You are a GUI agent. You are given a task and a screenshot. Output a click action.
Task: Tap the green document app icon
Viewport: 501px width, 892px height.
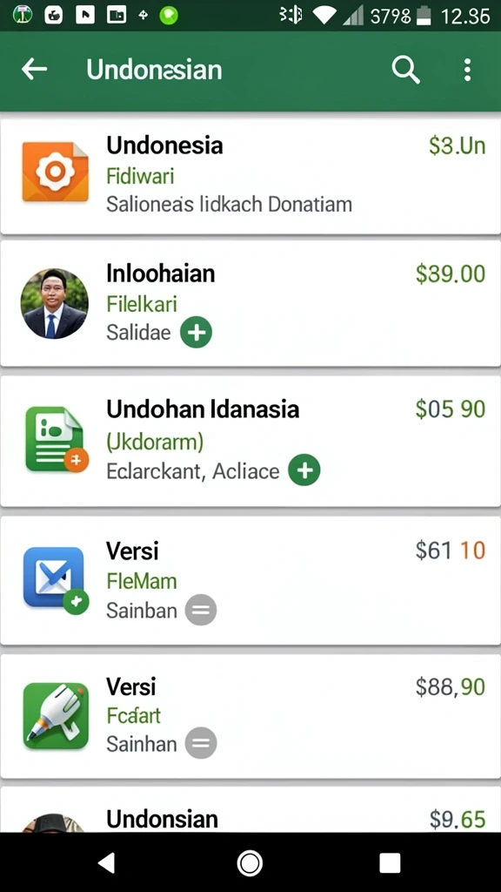56,439
